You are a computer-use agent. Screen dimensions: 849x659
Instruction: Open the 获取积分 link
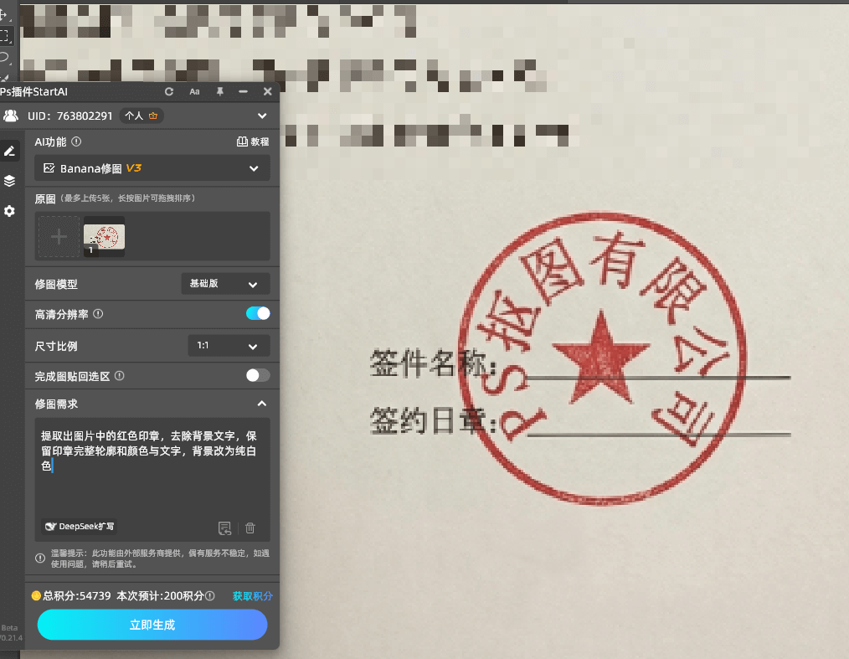[x=250, y=595]
